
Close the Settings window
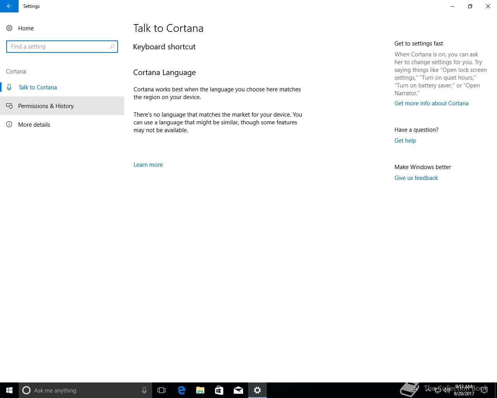click(x=488, y=6)
